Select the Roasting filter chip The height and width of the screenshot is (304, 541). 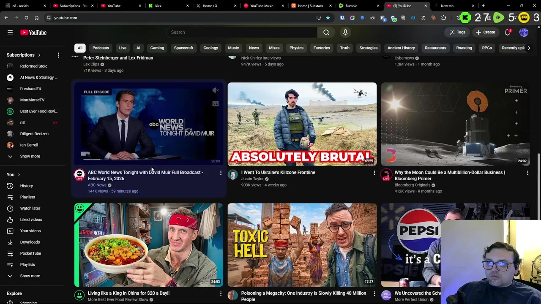464,48
